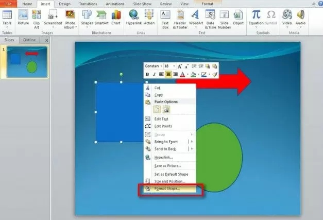The width and height of the screenshot is (323, 220).
Task: Select slide 1 thumbnail in Slides pane
Action: point(26,62)
